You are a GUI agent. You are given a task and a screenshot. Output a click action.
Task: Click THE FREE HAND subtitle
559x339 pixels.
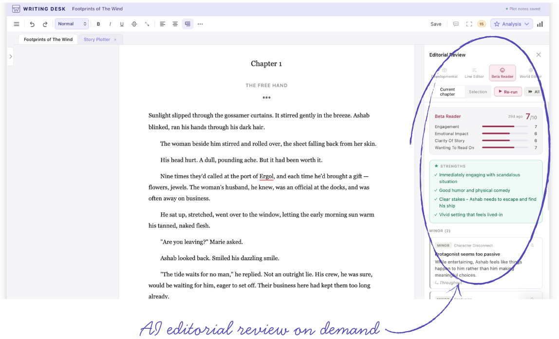click(x=266, y=86)
